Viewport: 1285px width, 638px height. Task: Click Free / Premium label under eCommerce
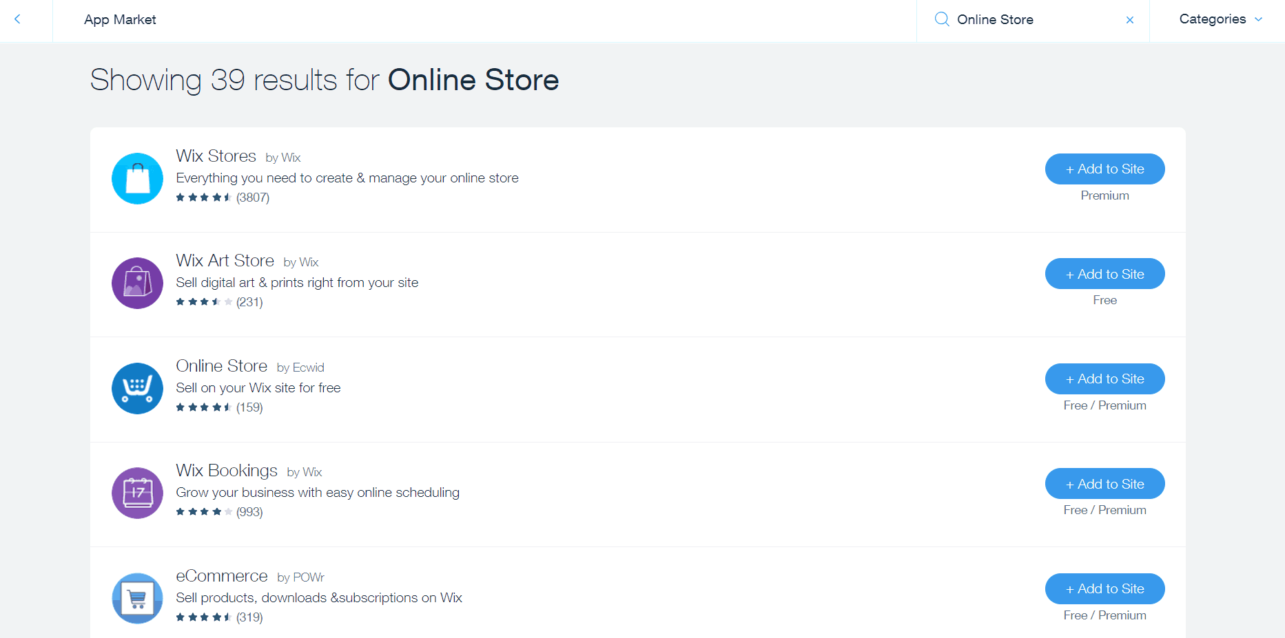coord(1104,615)
